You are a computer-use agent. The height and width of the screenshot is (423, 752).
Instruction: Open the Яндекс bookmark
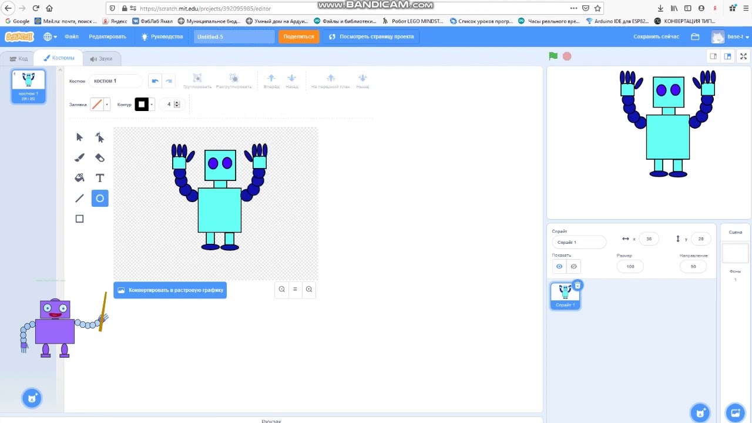coord(115,21)
